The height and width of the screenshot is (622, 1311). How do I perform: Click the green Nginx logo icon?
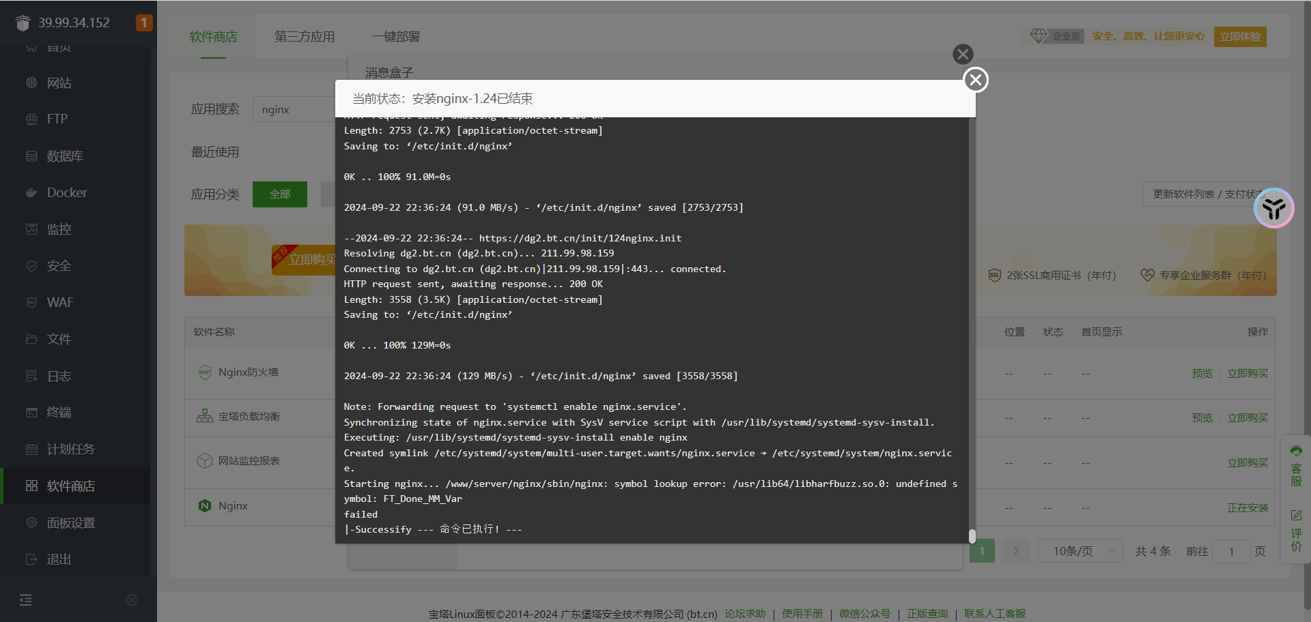pyautogui.click(x=205, y=506)
